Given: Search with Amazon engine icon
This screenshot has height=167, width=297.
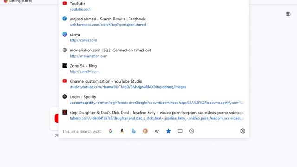Looking at the screenshot, I should pos(122,131).
